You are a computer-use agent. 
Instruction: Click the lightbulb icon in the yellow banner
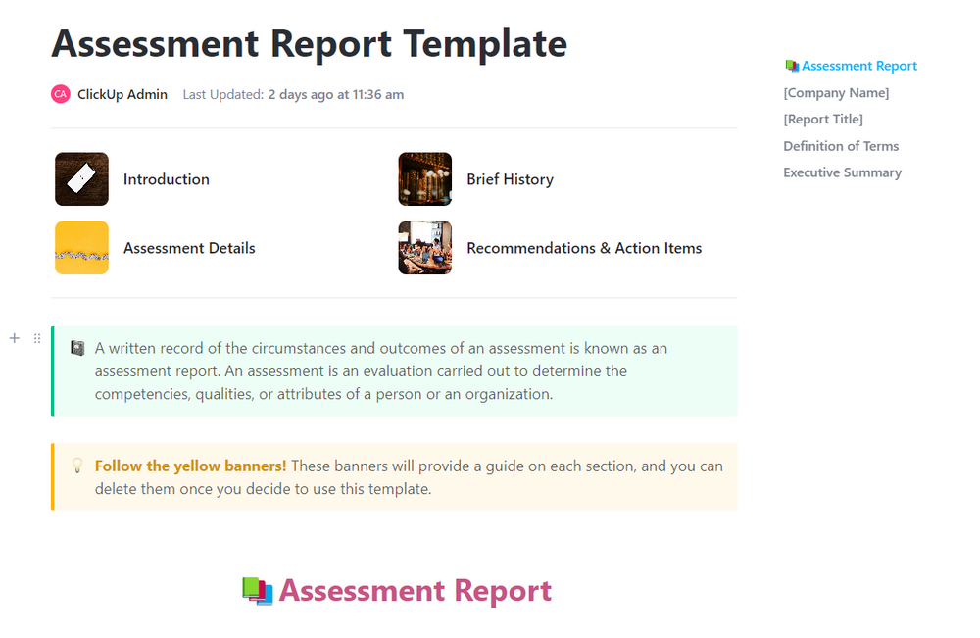[77, 466]
